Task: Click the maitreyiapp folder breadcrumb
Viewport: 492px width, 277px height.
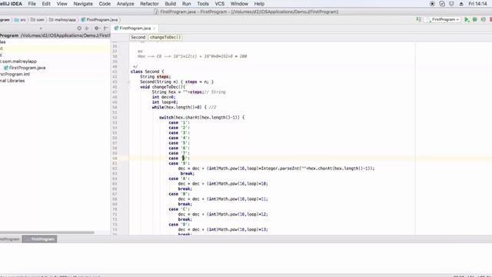Action: click(63, 20)
